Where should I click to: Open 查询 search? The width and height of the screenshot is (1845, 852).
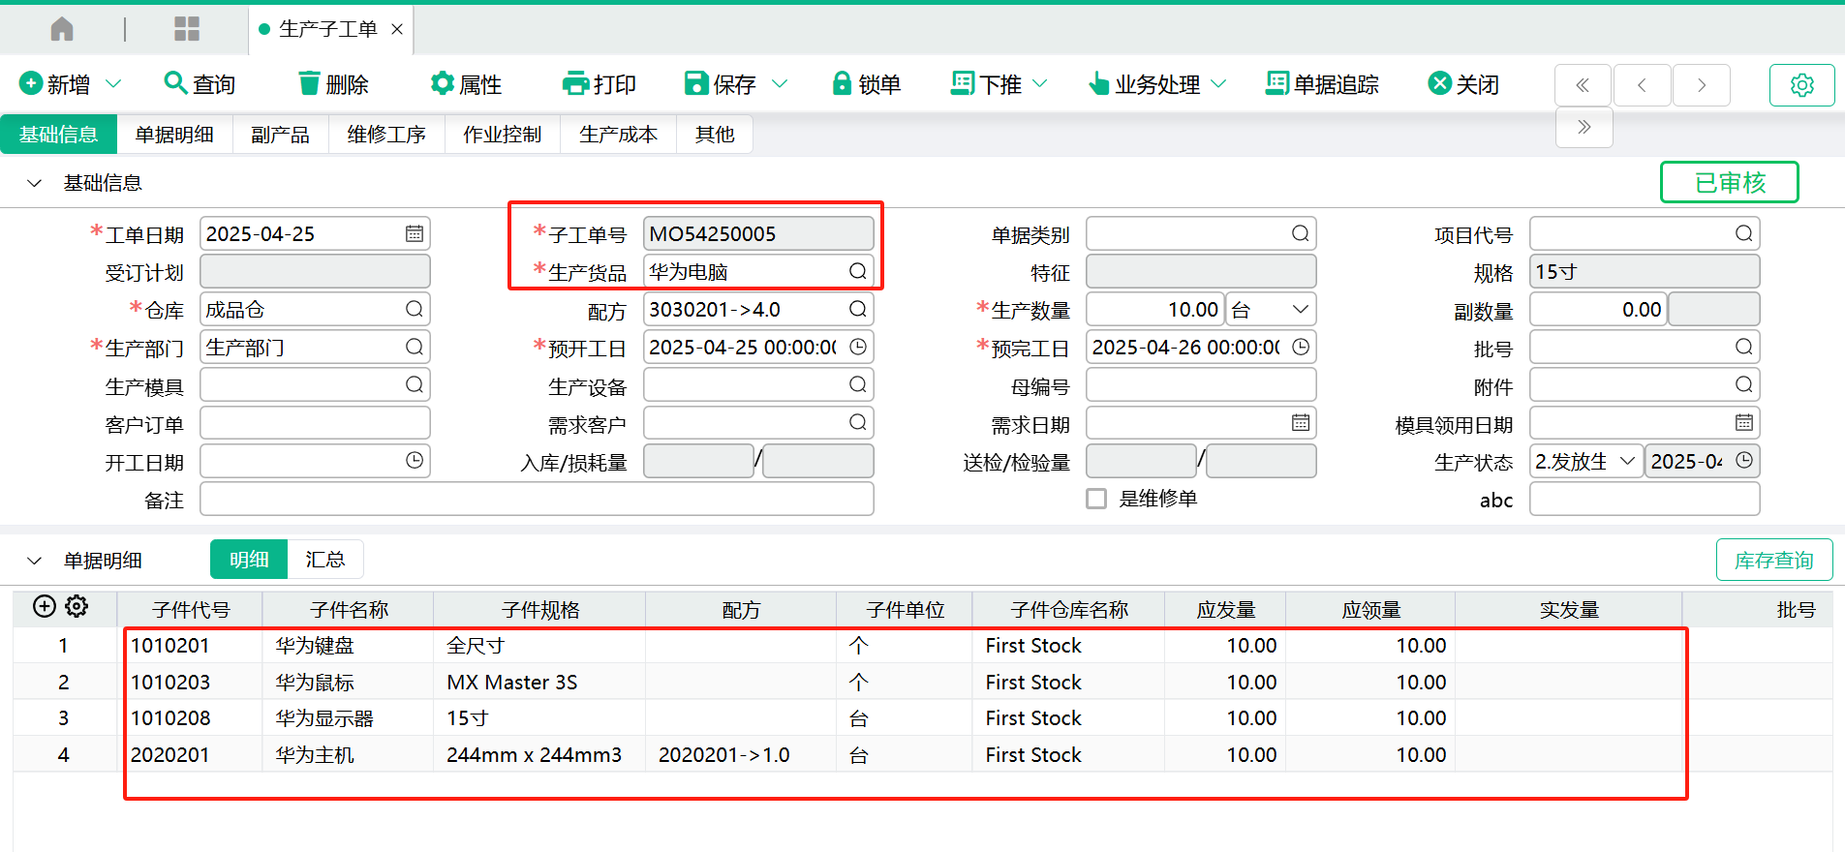tap(200, 84)
